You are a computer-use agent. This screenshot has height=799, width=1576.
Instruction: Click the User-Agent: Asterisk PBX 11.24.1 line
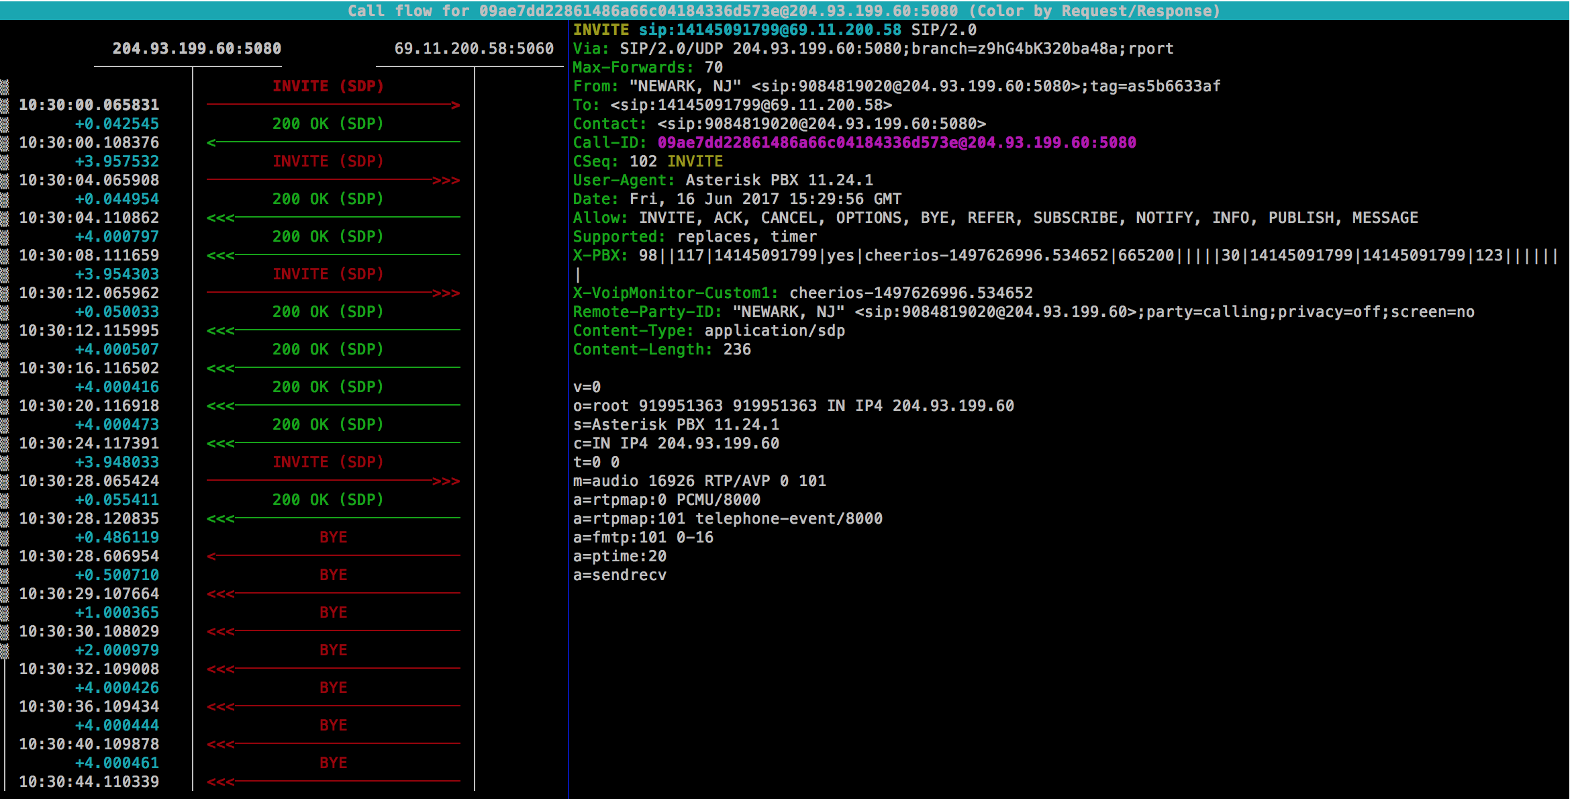(723, 180)
